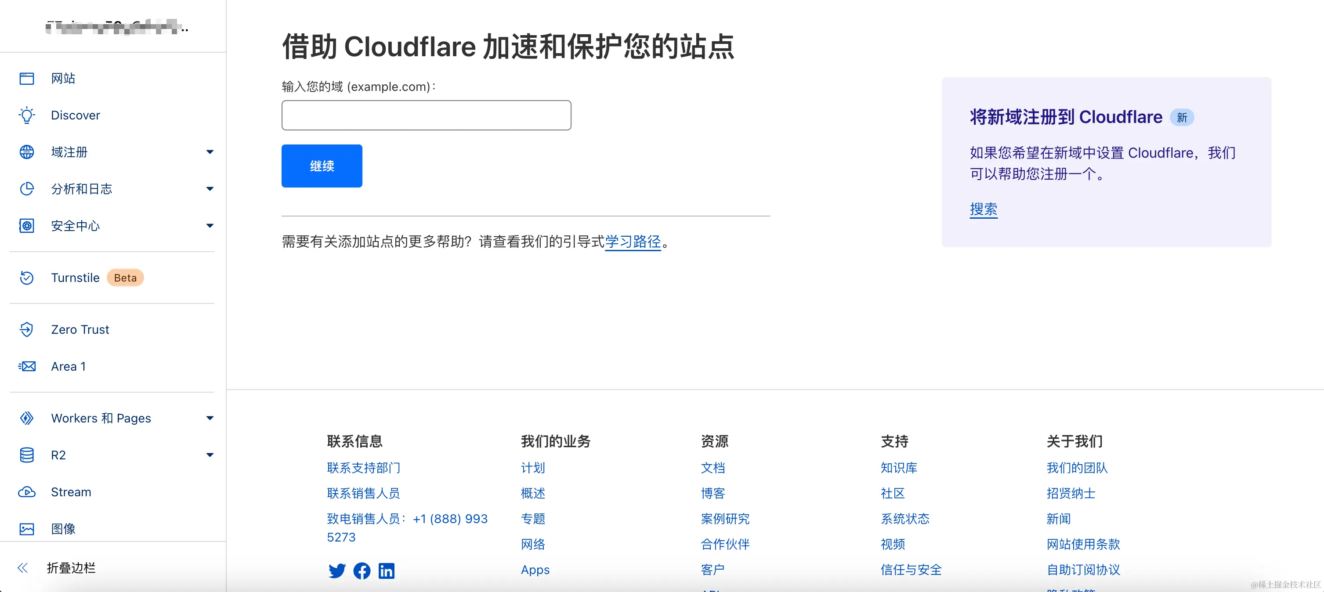Expand the 分析和日志 submenu arrow
1324x592 pixels.
210,189
